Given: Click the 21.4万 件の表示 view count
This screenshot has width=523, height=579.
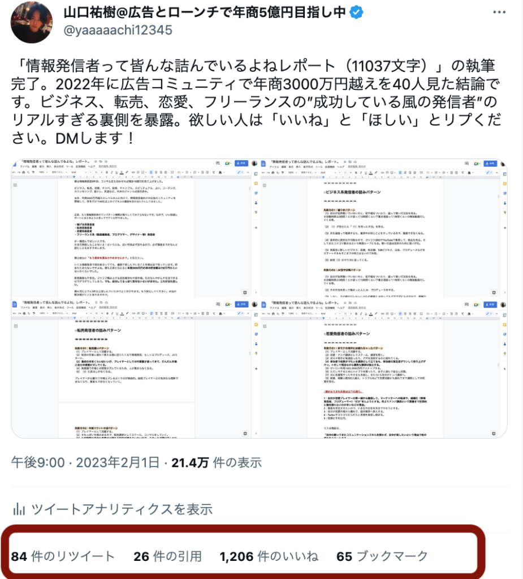Looking at the screenshot, I should click(x=217, y=463).
